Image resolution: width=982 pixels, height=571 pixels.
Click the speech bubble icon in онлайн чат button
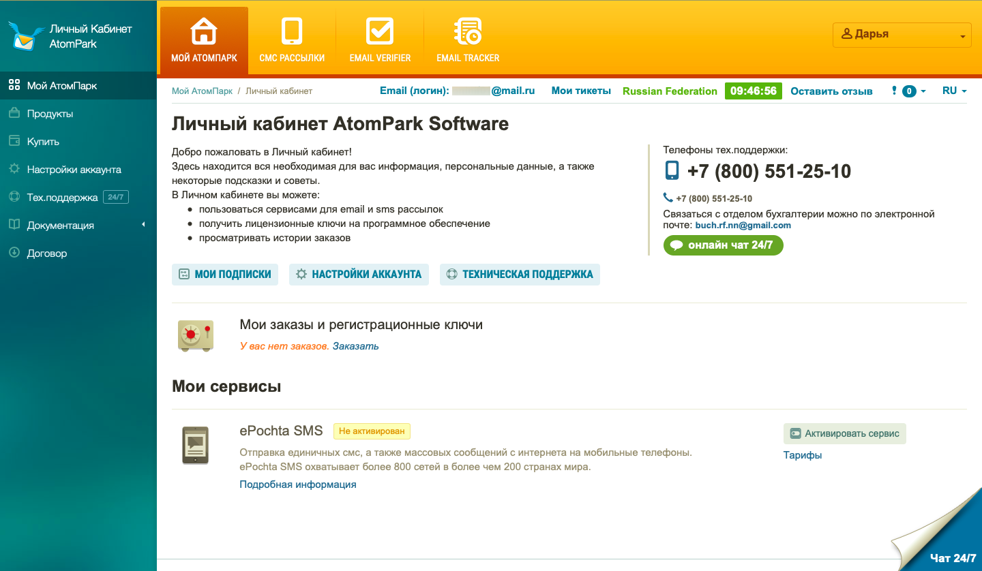[x=676, y=245]
